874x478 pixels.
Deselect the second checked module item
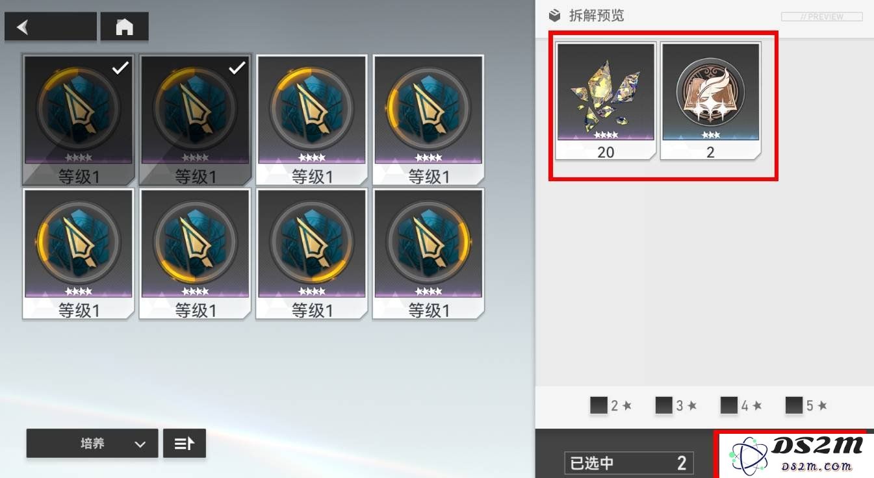click(x=196, y=120)
